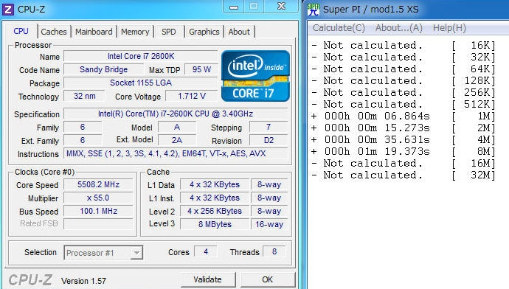Viewport: 509px width, 289px height.
Task: Click the Cores value 4
Action: pos(206,251)
